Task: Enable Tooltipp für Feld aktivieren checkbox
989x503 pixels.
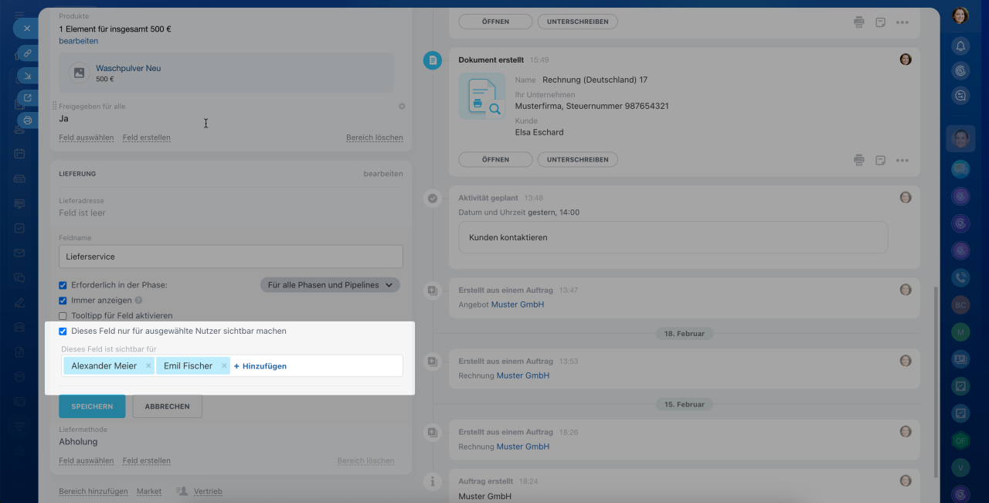Action: click(63, 316)
